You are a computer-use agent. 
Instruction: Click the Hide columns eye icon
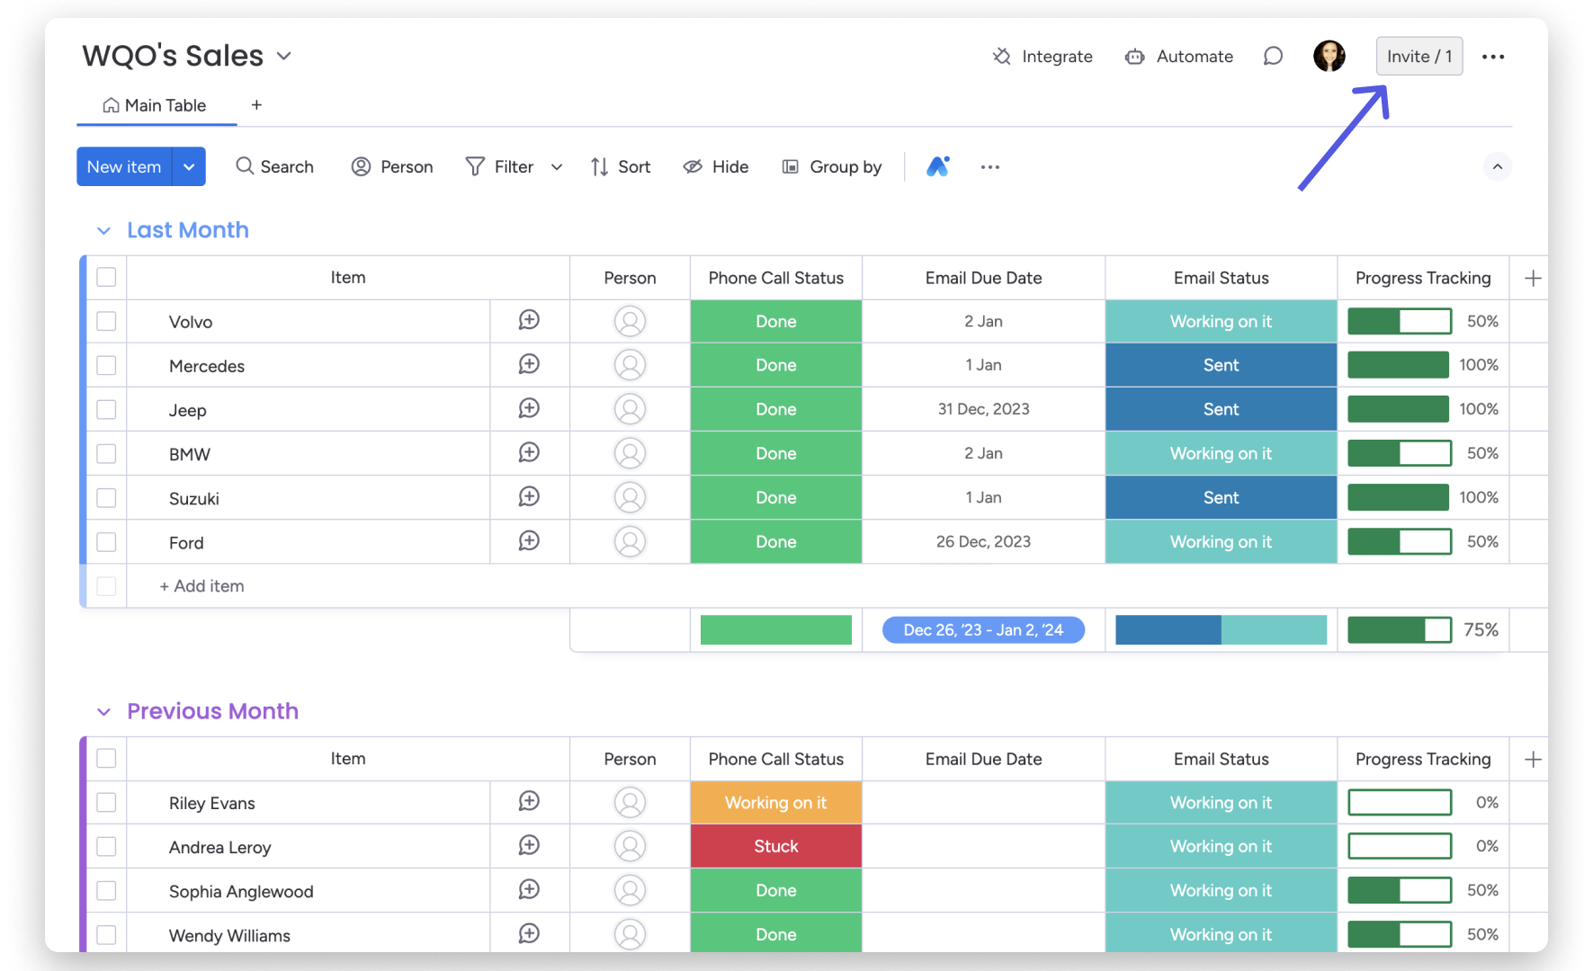(x=693, y=166)
